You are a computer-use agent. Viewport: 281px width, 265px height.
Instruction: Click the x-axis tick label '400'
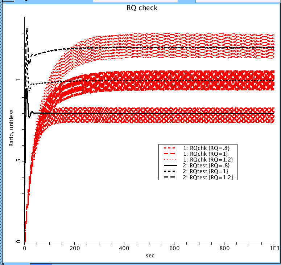[124, 248]
